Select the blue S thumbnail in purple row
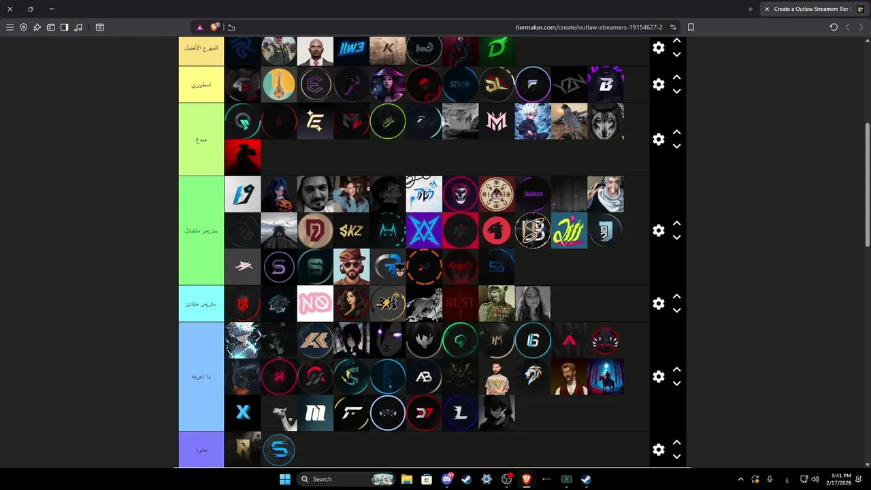Viewport: 871px width, 490px height. [279, 449]
